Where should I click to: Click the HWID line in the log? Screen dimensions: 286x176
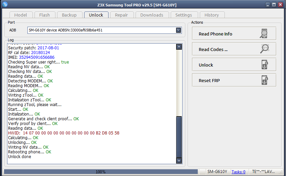(x=64, y=133)
